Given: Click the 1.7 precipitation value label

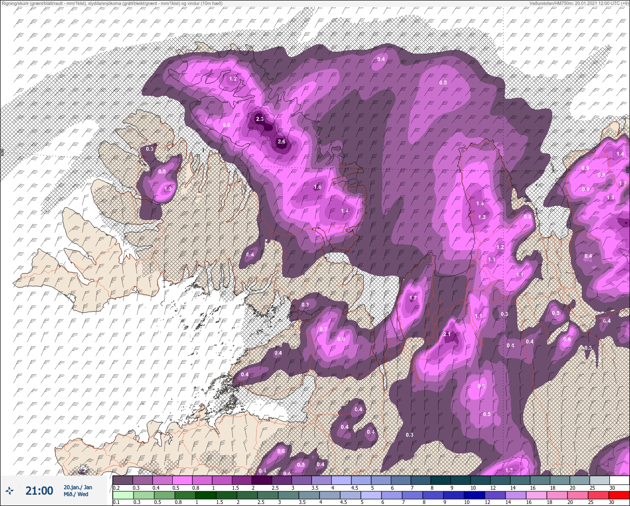Looking at the screenshot, I should [413, 298].
